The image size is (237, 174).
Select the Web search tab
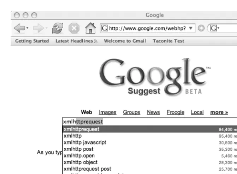(87, 112)
